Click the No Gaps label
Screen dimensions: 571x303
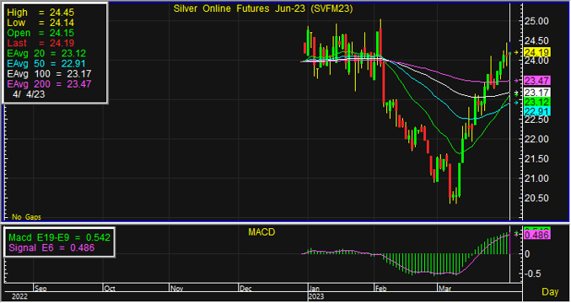[27, 217]
